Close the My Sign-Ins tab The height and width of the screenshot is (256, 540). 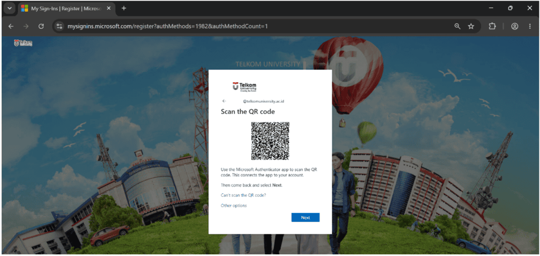(x=109, y=8)
